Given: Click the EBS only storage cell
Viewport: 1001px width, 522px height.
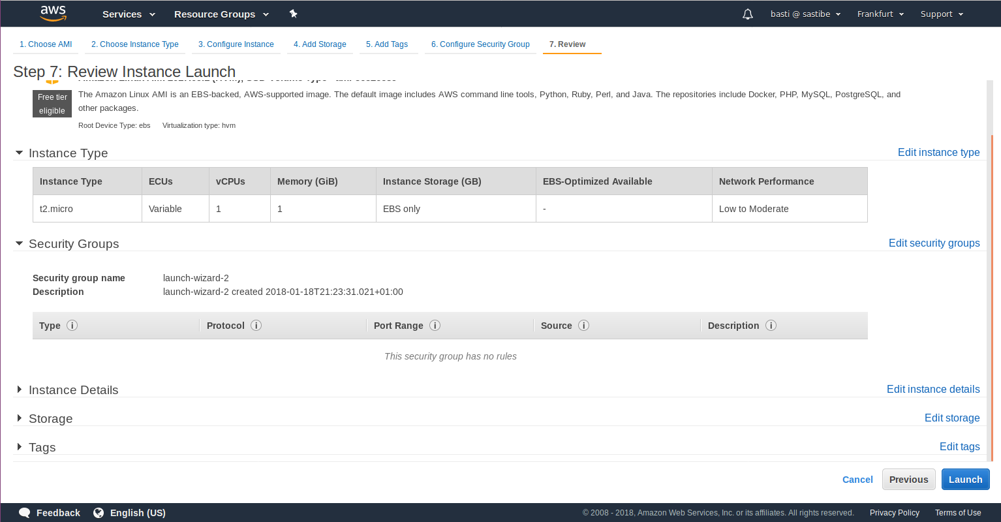Looking at the screenshot, I should coord(456,209).
